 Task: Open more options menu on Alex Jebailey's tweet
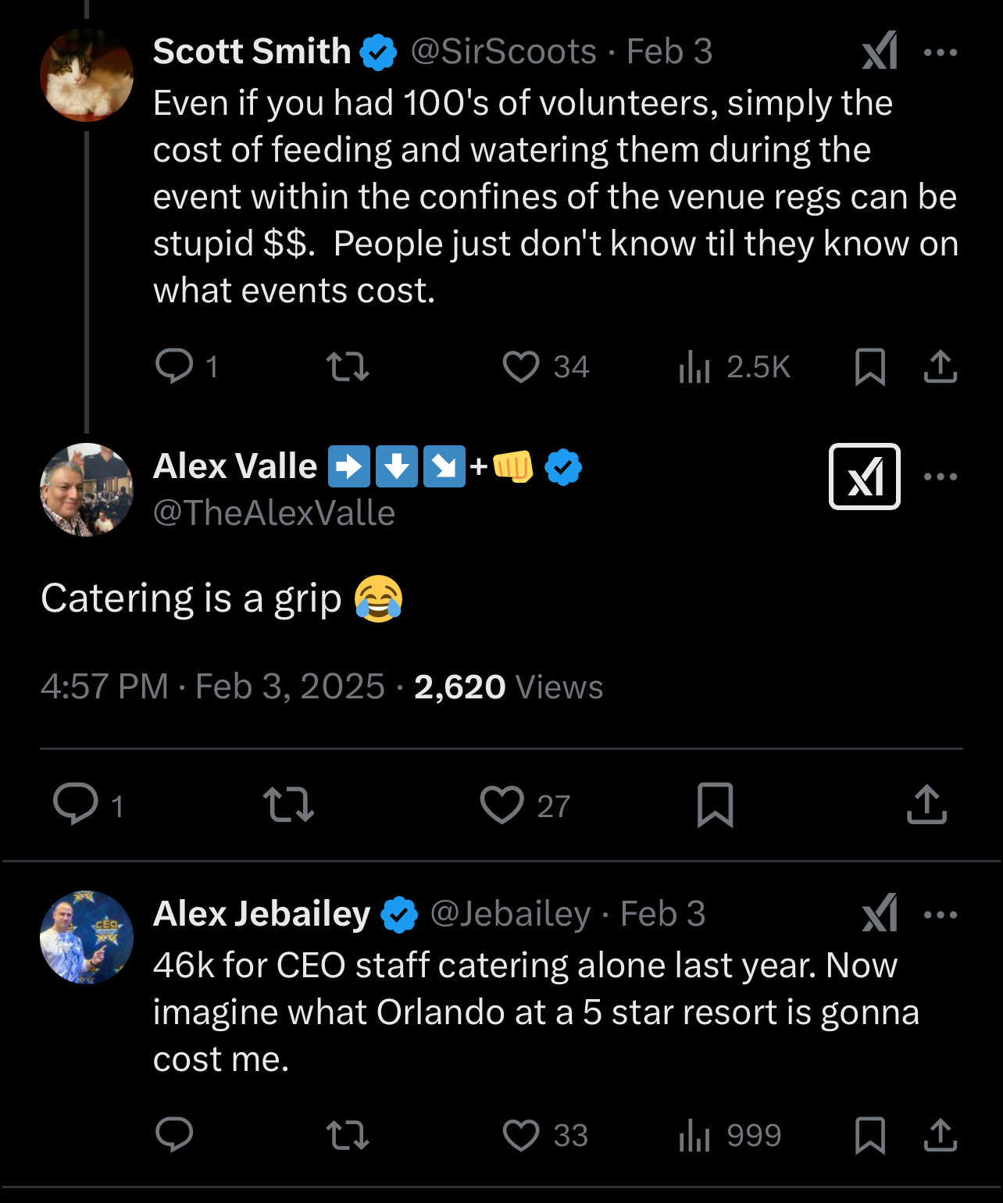click(x=940, y=915)
